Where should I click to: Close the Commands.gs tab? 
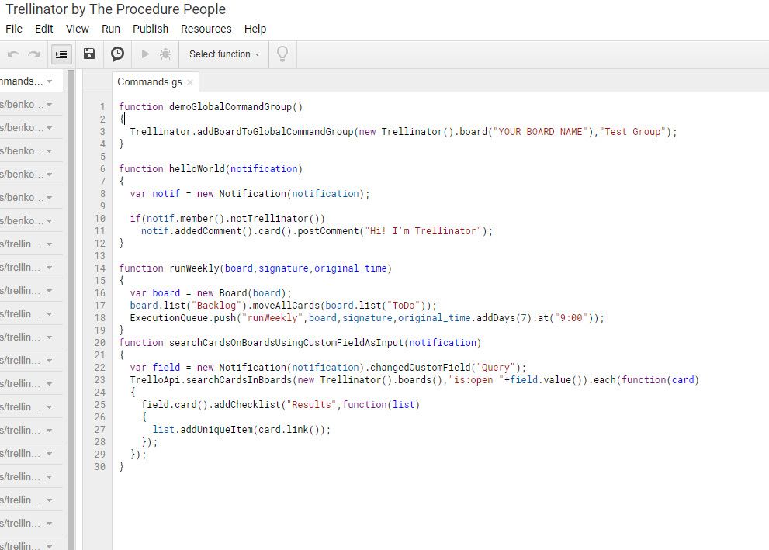point(190,82)
